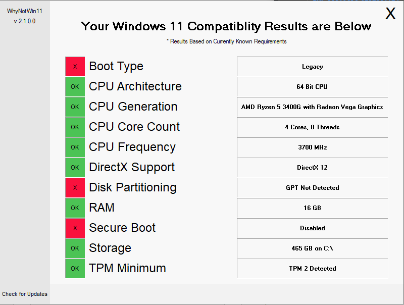Click the green OK icon beside CPU Frequency
This screenshot has width=404, height=305.
click(x=75, y=147)
